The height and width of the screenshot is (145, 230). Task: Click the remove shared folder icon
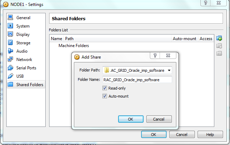click(x=219, y=53)
